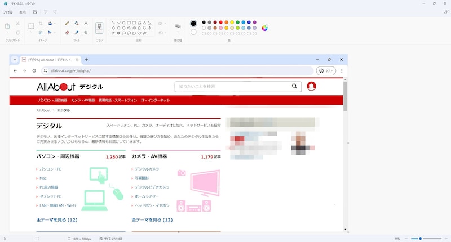Zoom in with the plus button

(446, 239)
